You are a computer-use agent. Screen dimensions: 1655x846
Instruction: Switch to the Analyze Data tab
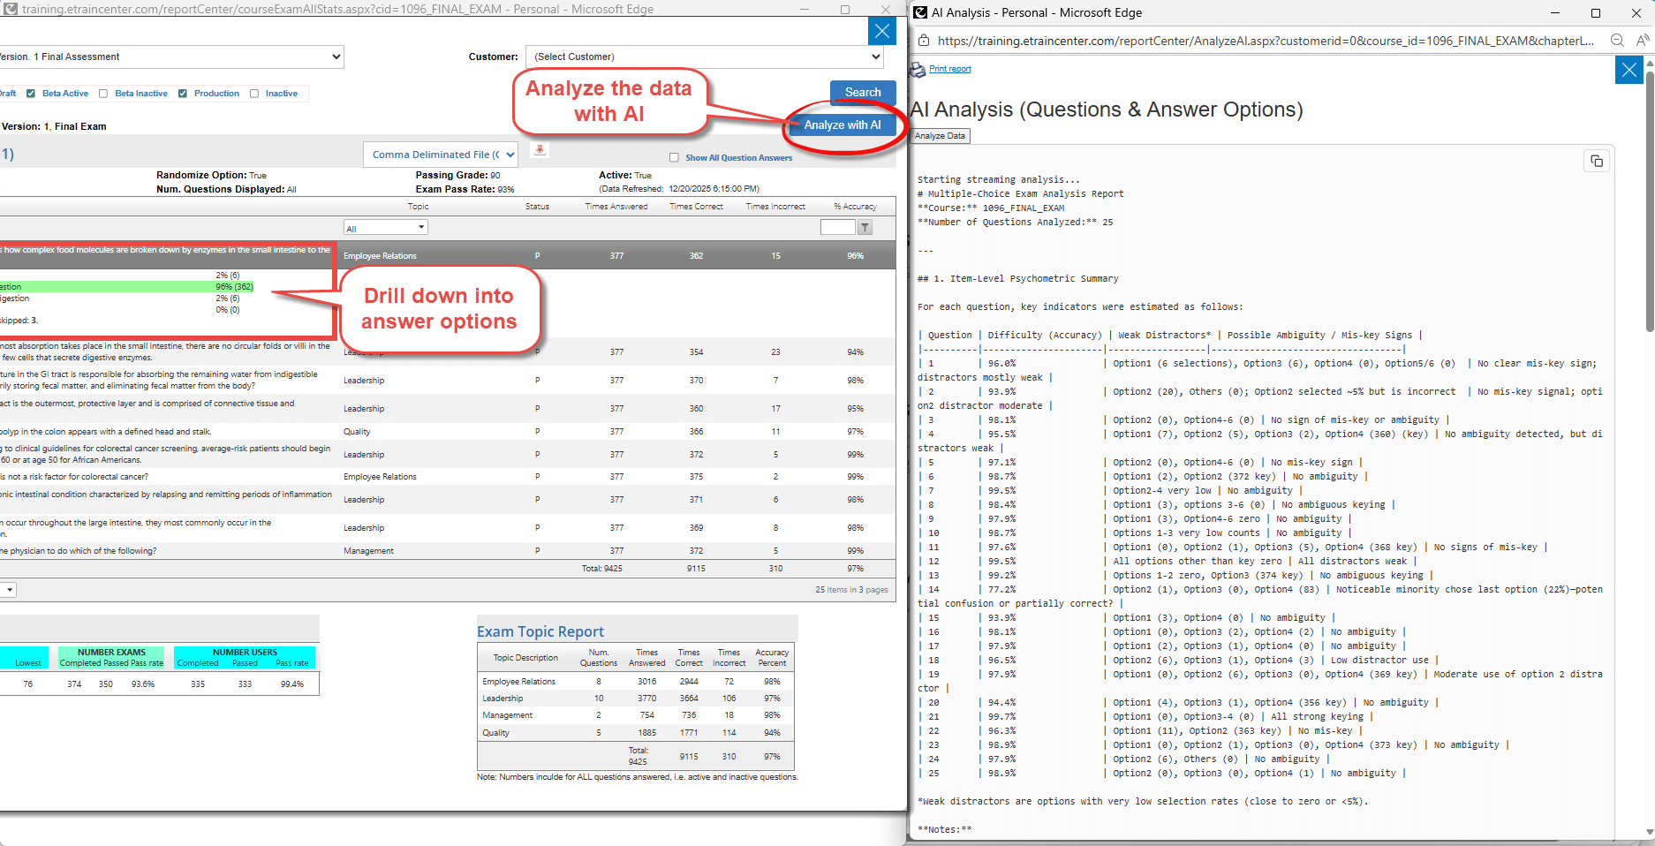(940, 136)
